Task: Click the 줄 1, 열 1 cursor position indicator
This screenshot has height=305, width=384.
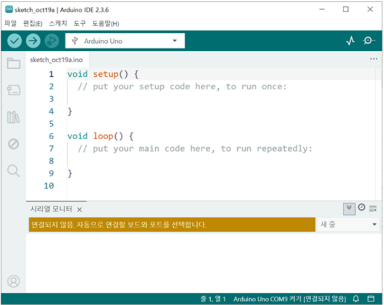Action: tap(213, 299)
